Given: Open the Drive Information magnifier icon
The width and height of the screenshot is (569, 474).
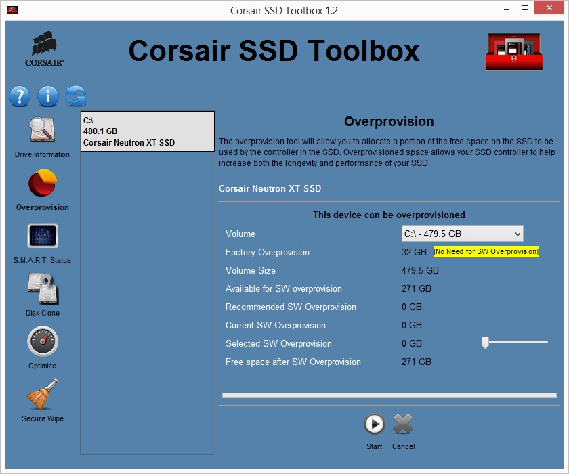Looking at the screenshot, I should coord(43,129).
